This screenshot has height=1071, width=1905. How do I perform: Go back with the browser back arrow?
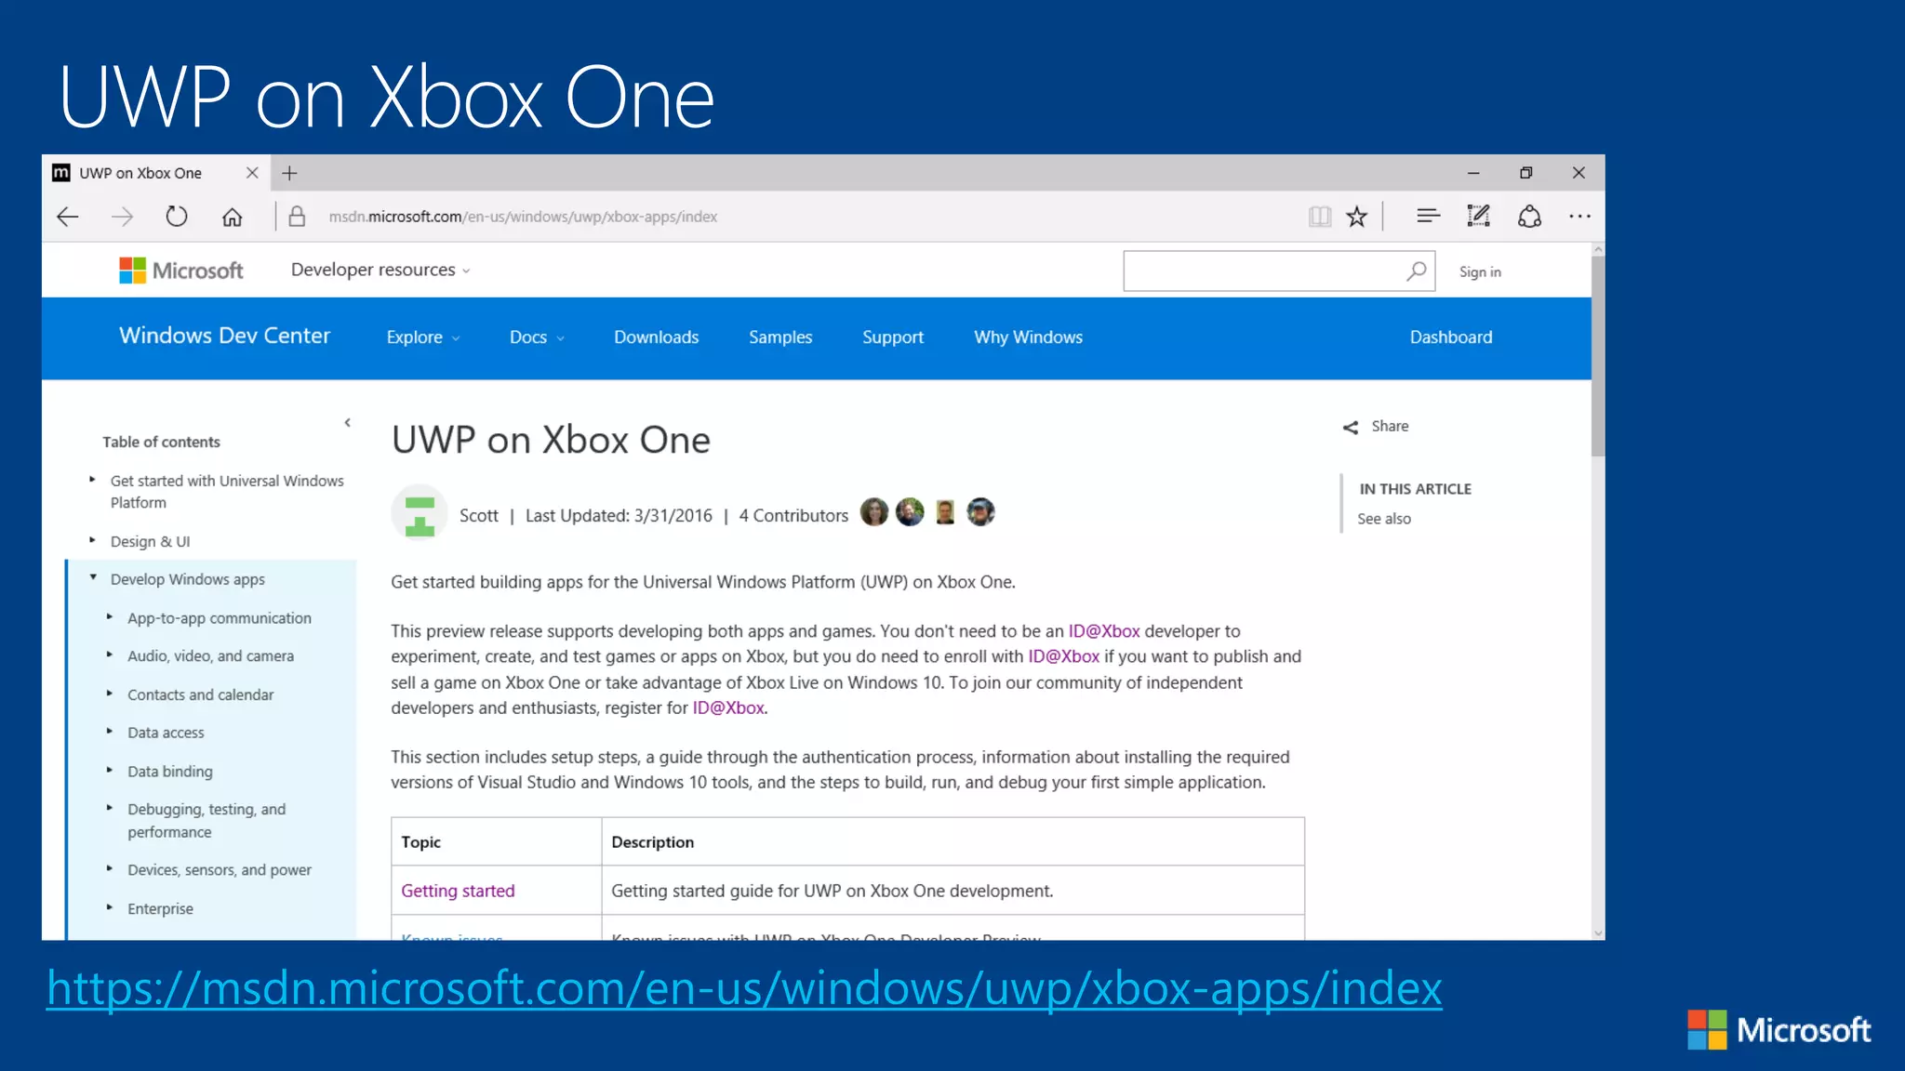68,217
